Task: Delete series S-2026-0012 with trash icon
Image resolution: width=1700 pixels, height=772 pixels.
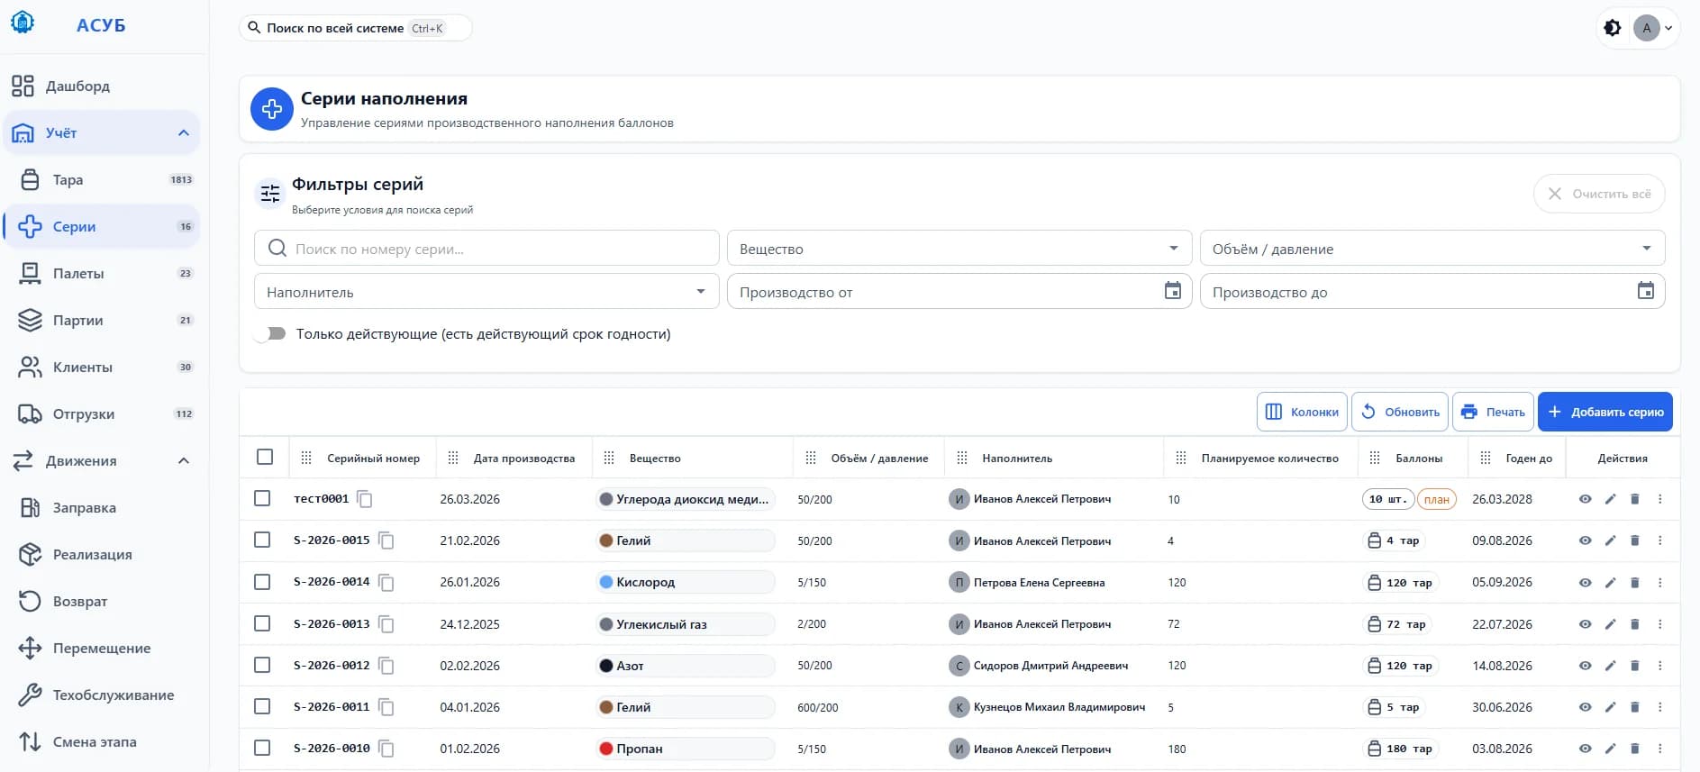Action: (x=1634, y=665)
